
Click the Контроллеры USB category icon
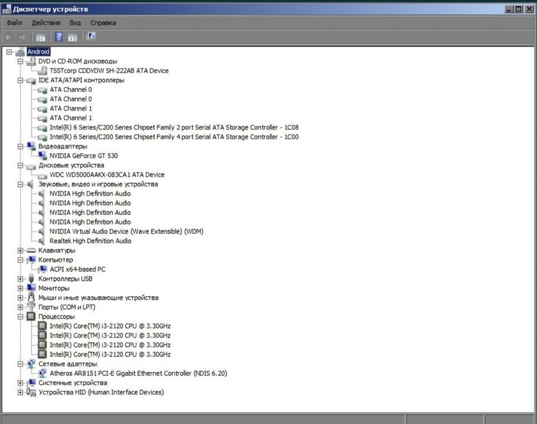tap(31, 279)
